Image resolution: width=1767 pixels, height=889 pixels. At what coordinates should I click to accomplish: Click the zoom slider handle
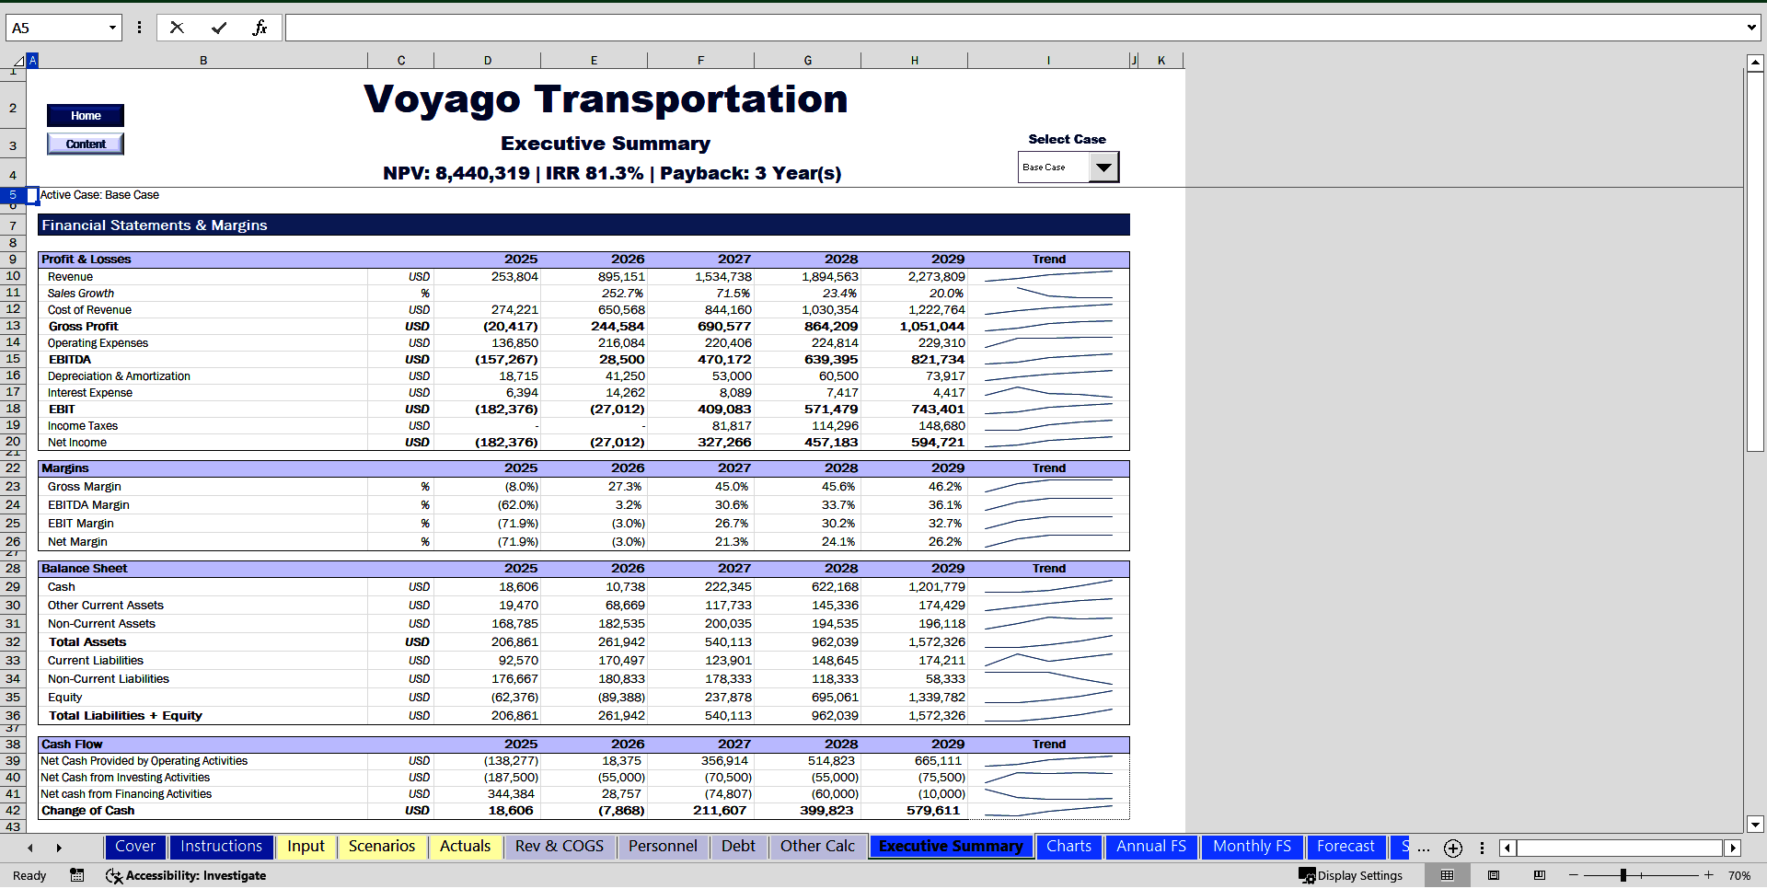[x=1623, y=875]
